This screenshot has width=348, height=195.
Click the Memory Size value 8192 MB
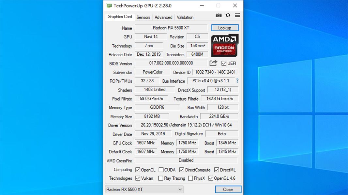point(152,116)
